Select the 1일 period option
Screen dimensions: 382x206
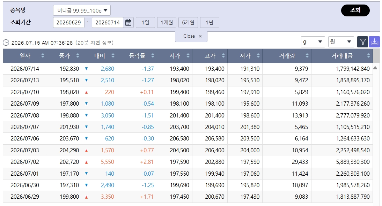[146, 23]
